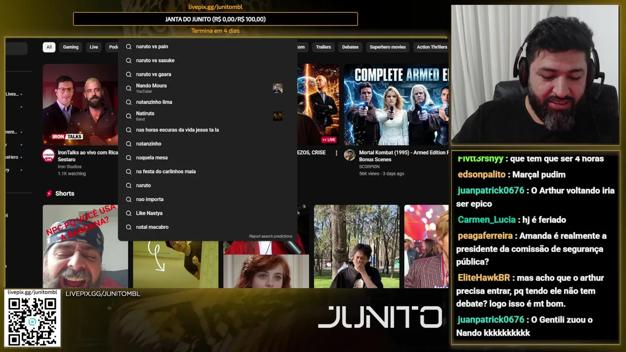Click the livepix.gg/junitombl link at top
The height and width of the screenshot is (352, 626).
pos(215,7)
